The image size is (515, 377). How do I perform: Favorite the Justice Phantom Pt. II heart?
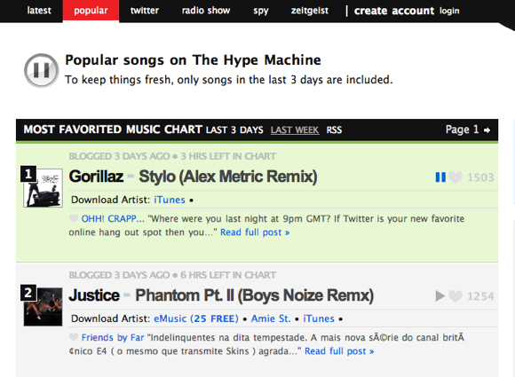pyautogui.click(x=456, y=296)
